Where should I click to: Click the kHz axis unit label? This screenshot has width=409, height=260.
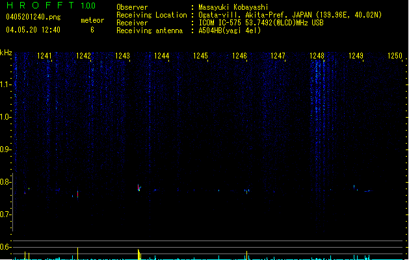(6, 53)
